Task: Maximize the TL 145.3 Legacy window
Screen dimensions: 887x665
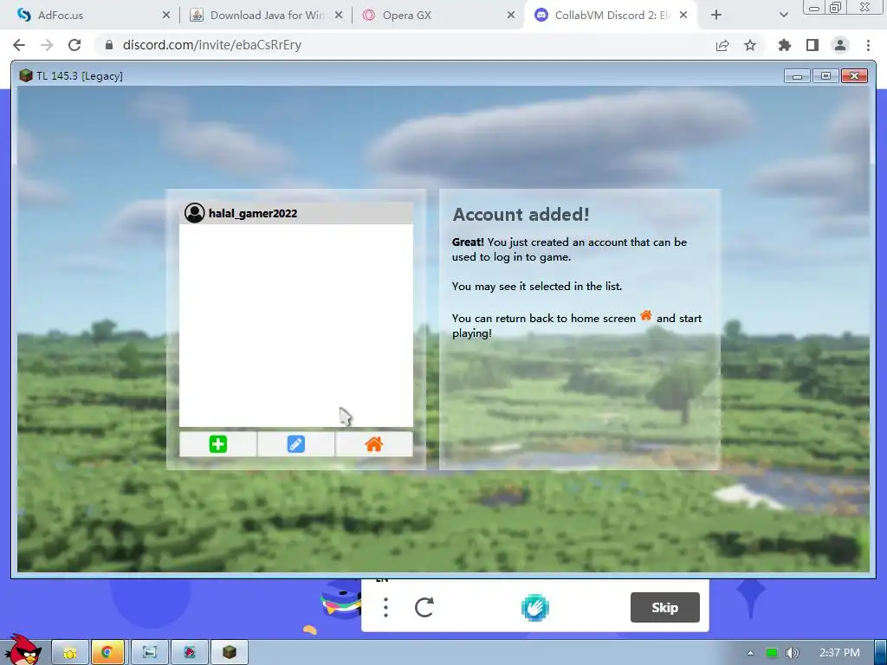Action: coord(825,76)
